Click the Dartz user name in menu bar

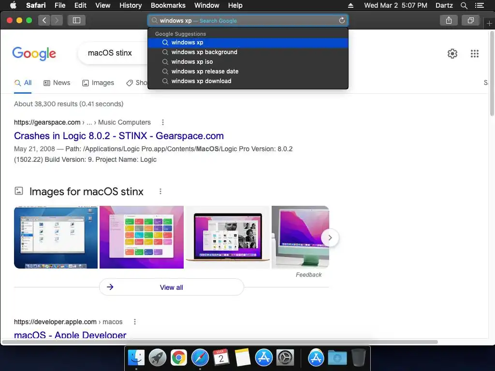[x=444, y=5]
